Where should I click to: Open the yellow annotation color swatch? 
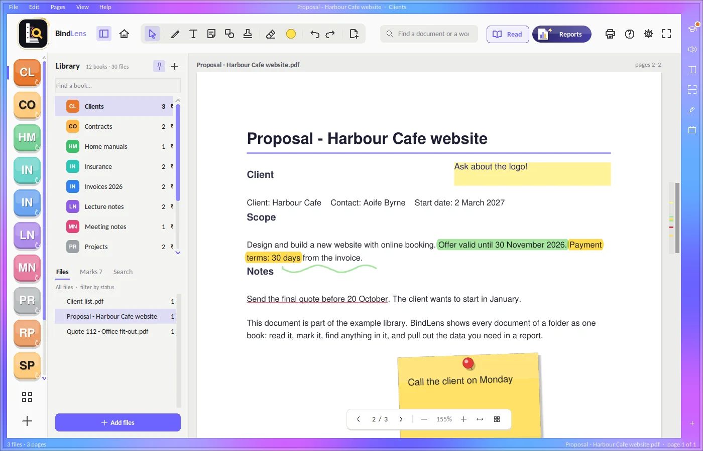point(291,34)
